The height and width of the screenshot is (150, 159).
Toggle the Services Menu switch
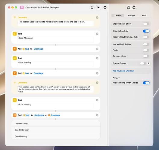click(146, 56)
